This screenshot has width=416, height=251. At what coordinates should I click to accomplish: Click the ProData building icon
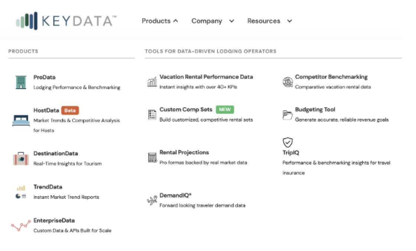tap(21, 82)
